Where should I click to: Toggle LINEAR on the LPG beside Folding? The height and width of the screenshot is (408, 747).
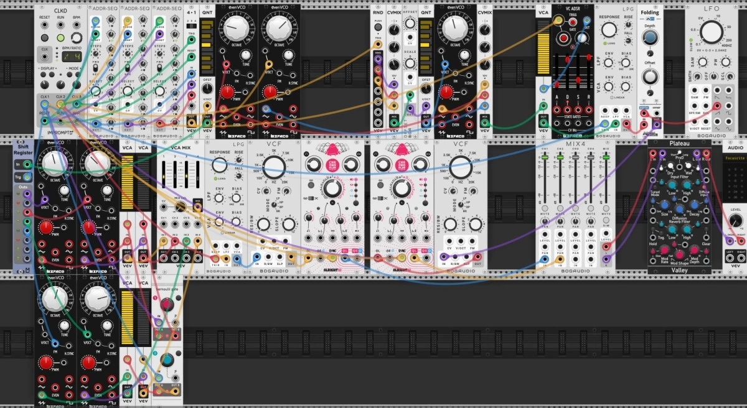612,97
